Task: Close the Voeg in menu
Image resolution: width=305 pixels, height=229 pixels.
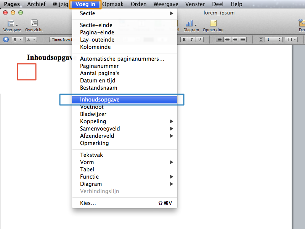Action: [85, 4]
